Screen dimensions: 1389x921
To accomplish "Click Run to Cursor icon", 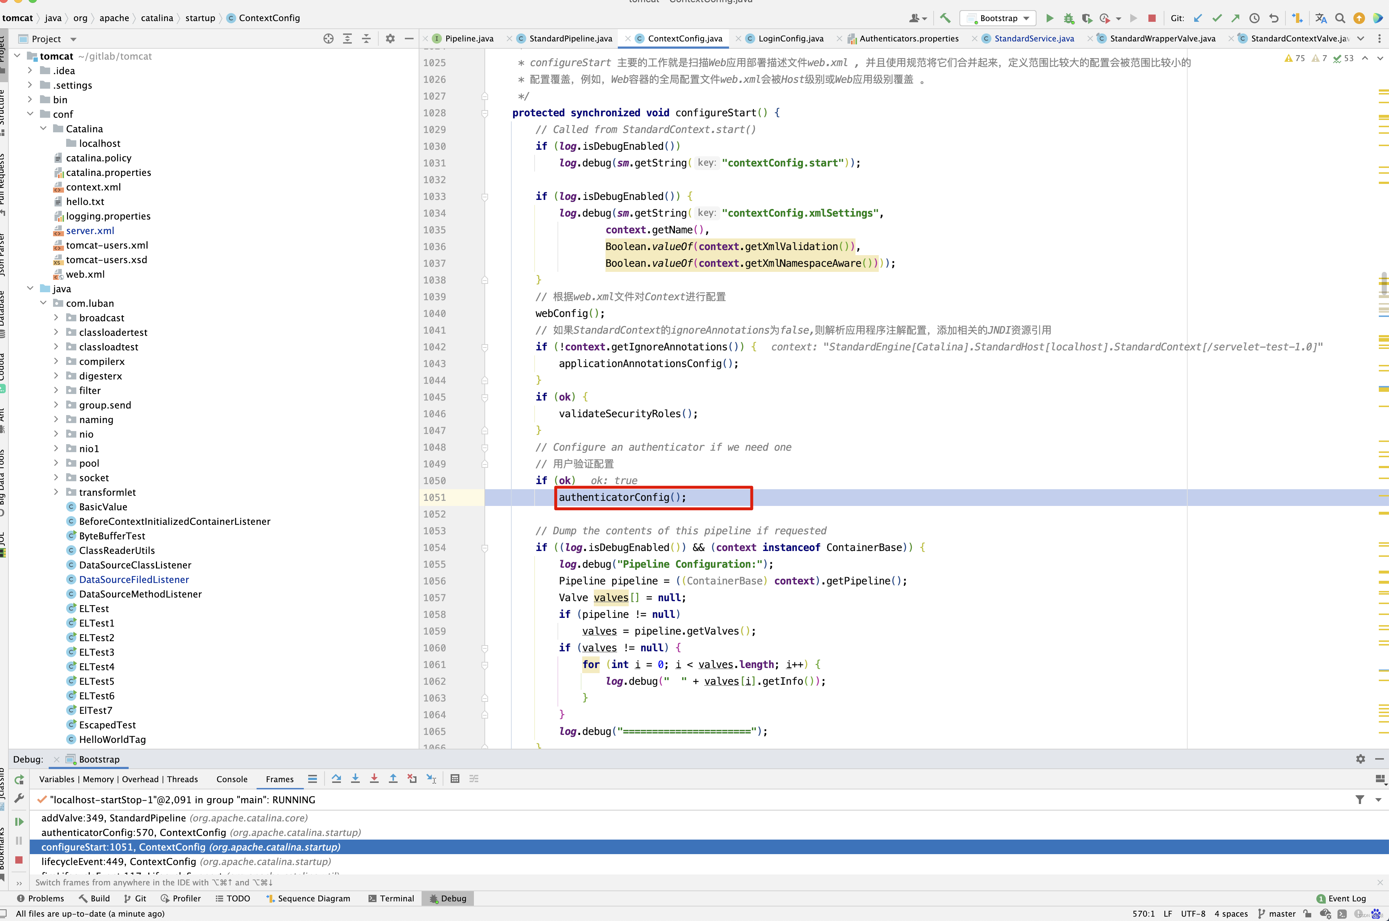I will tap(431, 778).
